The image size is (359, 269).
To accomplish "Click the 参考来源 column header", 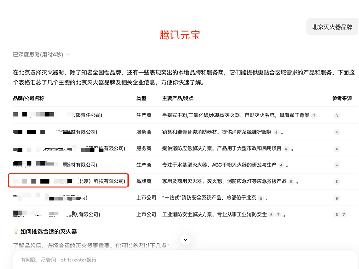I will 342,98.
